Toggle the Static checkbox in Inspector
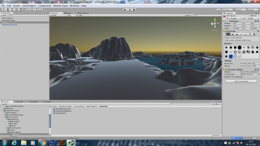This screenshot has height=146, width=260. (x=250, y=16)
